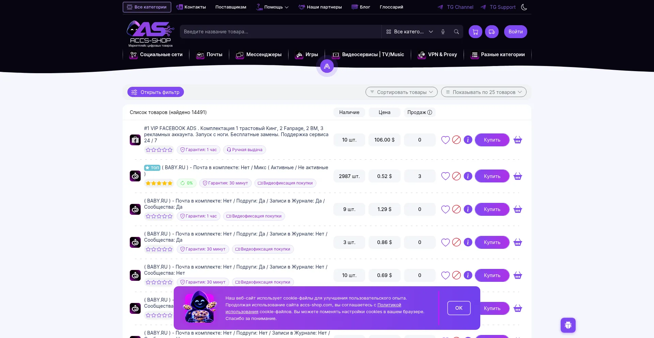
Task: Open Наши партнеры menu item
Action: [x=320, y=7]
